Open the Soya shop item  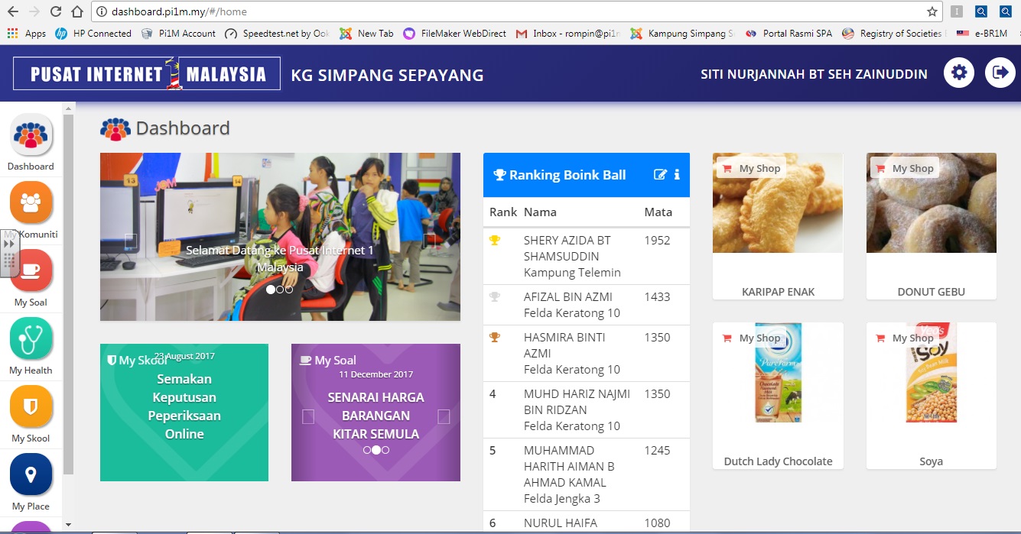(932, 396)
